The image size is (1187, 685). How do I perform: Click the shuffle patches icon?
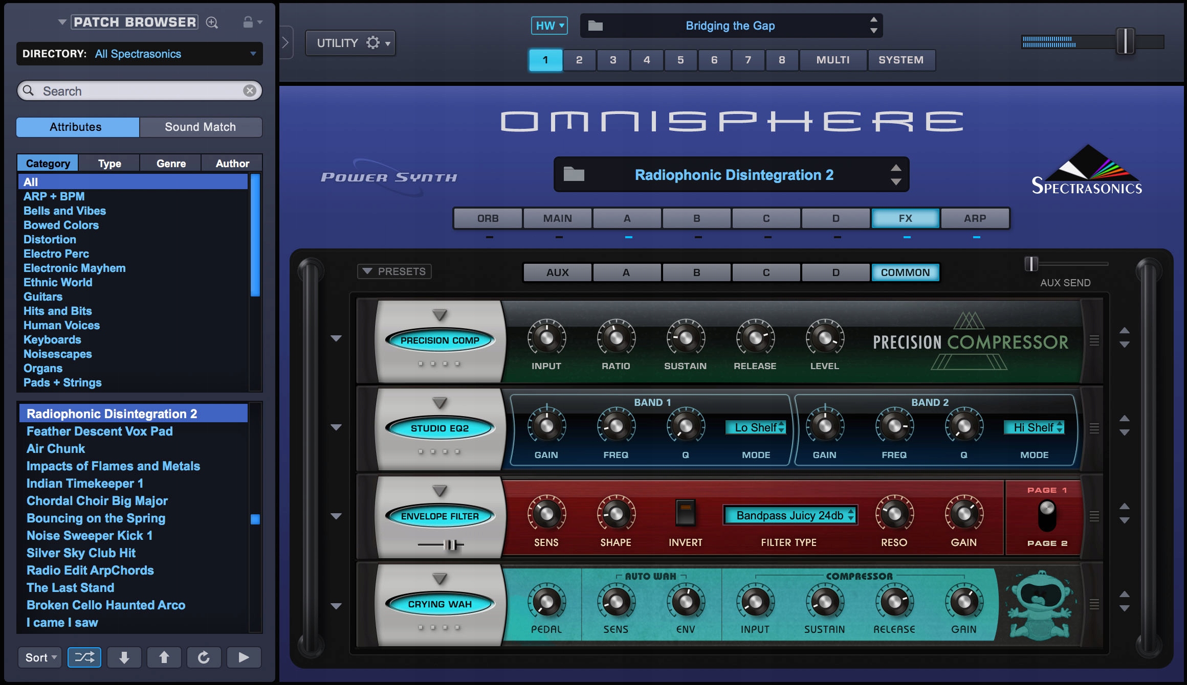[x=84, y=657]
